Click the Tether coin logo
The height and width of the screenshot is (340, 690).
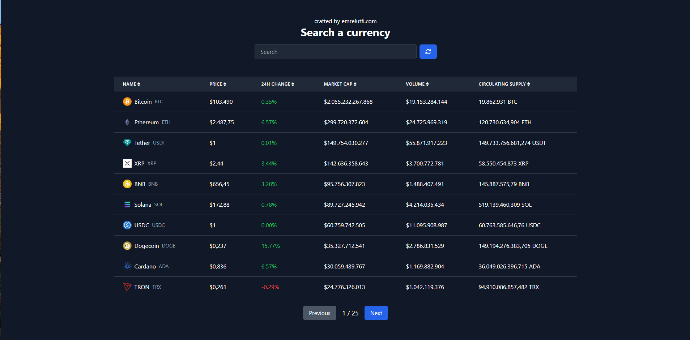coord(127,143)
